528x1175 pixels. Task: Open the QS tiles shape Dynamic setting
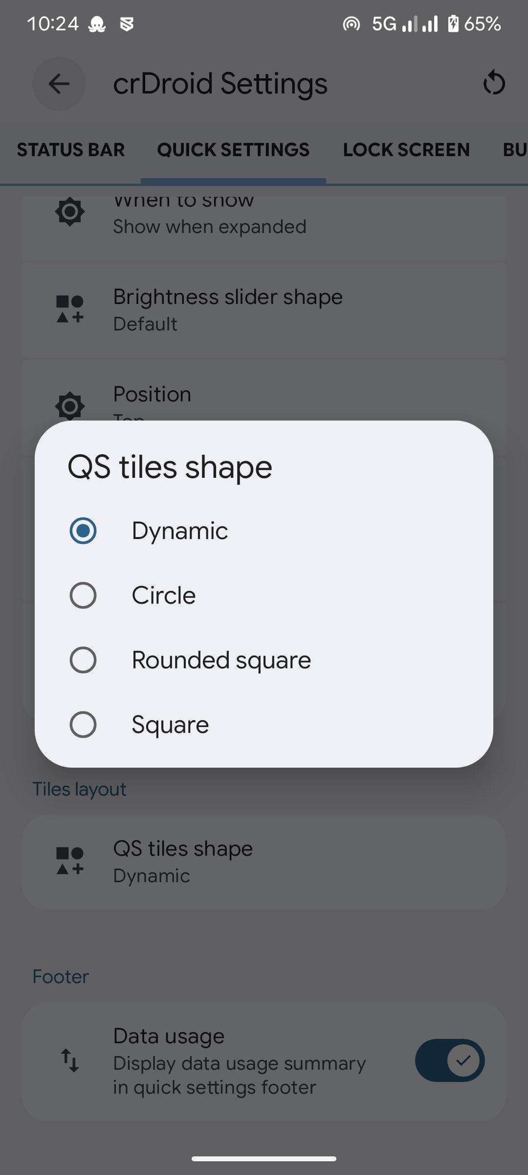click(264, 862)
